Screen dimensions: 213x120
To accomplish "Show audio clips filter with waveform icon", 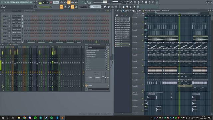I will 122,15.
